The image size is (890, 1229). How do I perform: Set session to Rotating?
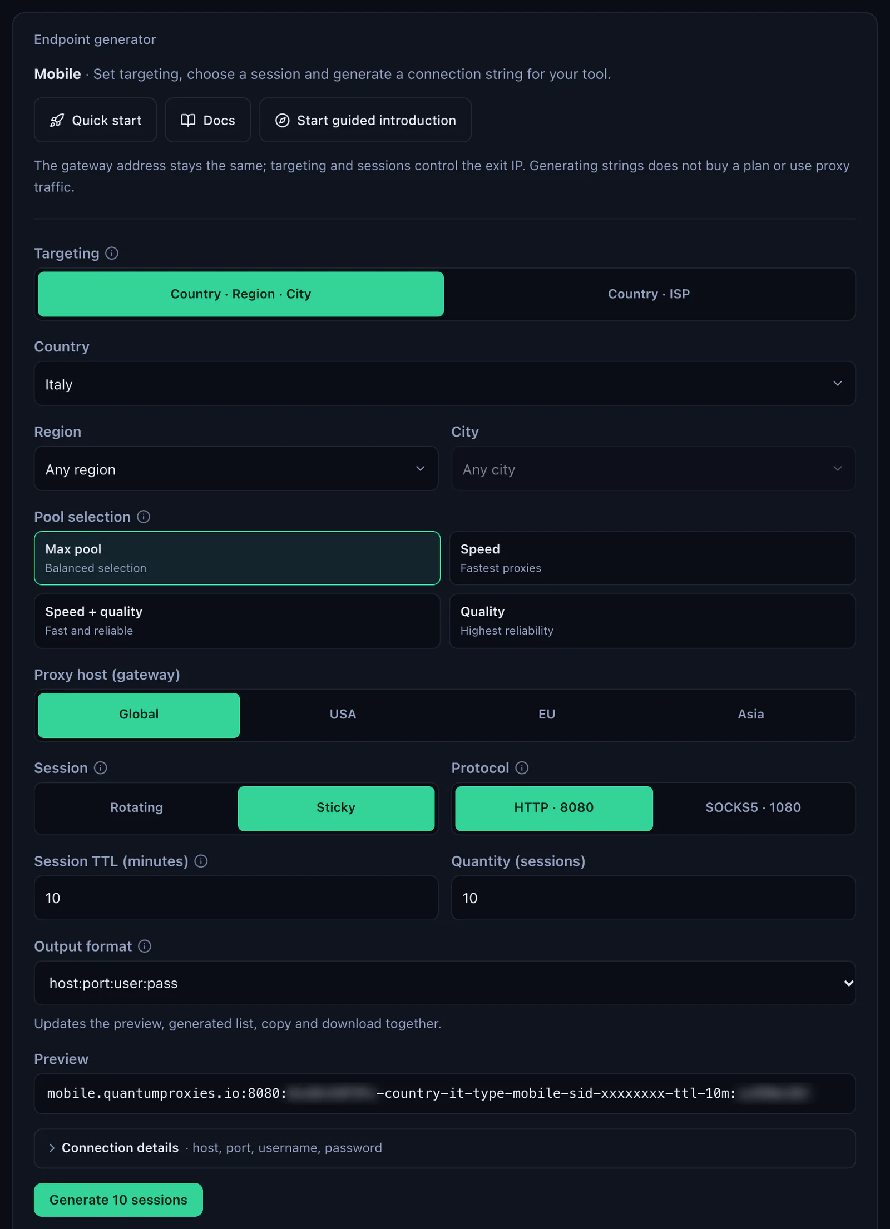point(137,808)
